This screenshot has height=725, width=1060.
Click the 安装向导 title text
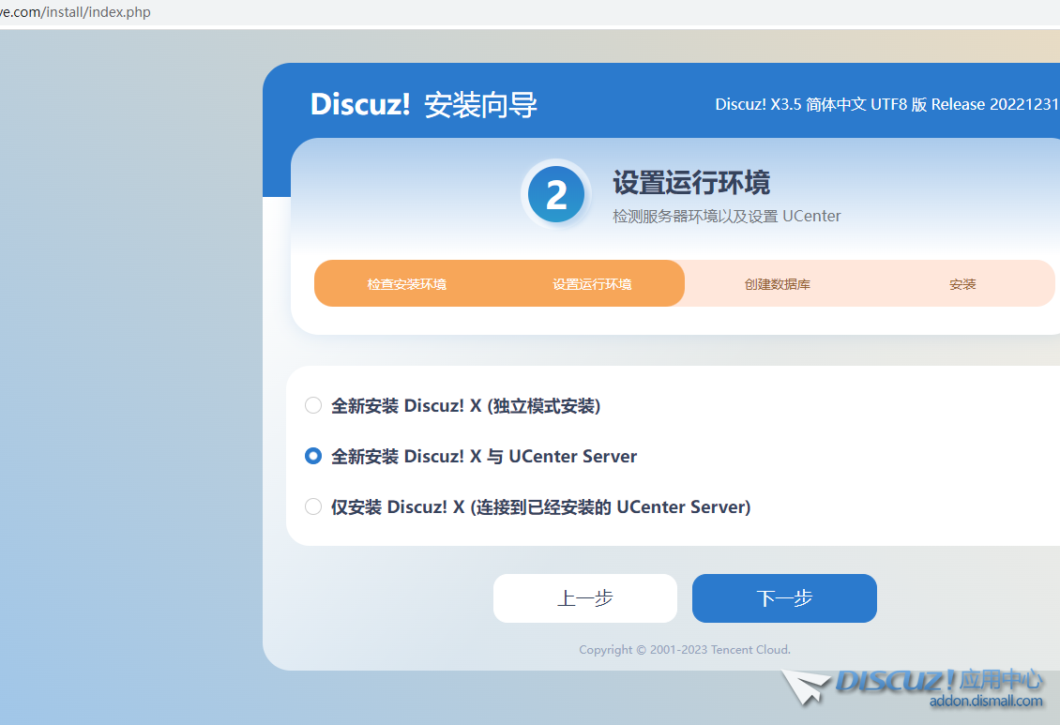pos(480,104)
